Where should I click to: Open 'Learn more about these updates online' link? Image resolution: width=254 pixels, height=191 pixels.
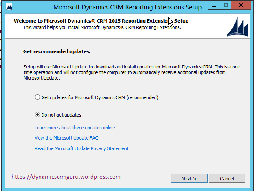(x=75, y=128)
